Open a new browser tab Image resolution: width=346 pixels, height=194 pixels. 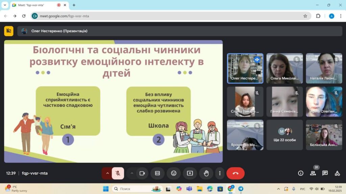74,5
